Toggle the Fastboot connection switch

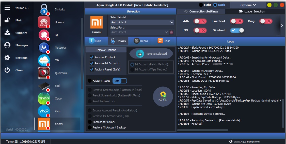point(236,21)
